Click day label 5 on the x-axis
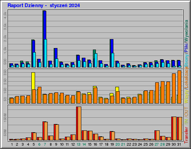The width and height of the screenshot is (191, 149). pyautogui.click(x=34, y=145)
